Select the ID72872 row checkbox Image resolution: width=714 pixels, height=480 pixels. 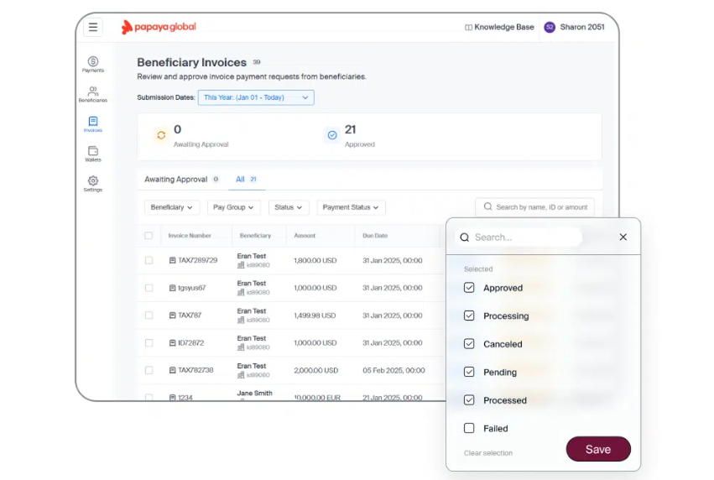click(149, 343)
